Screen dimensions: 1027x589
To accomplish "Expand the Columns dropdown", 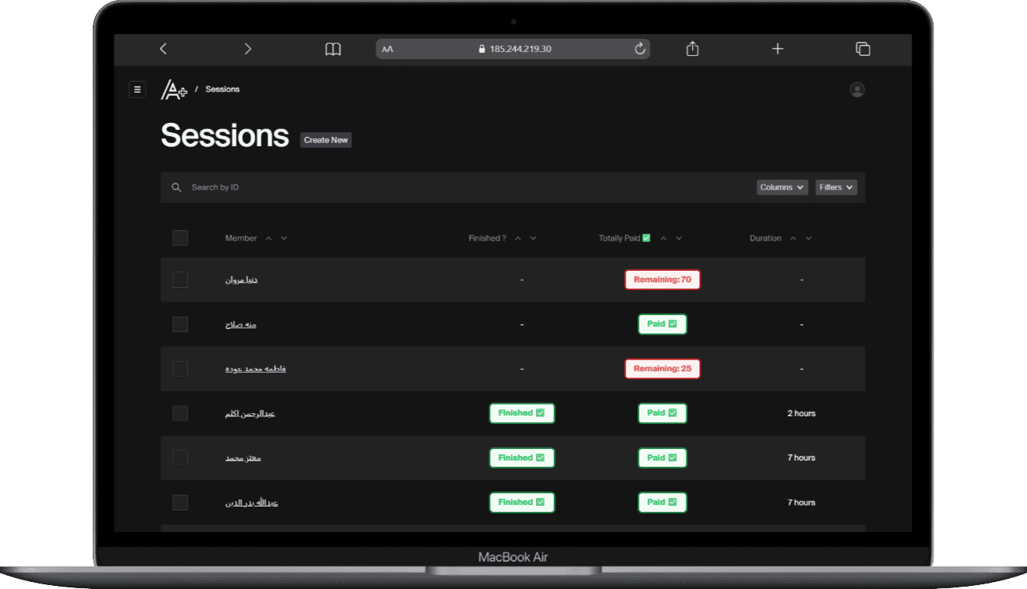I will [x=782, y=188].
